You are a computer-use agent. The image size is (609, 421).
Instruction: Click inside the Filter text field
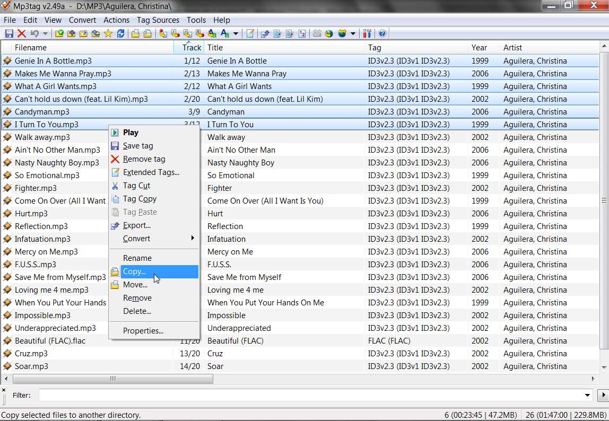pos(311,396)
